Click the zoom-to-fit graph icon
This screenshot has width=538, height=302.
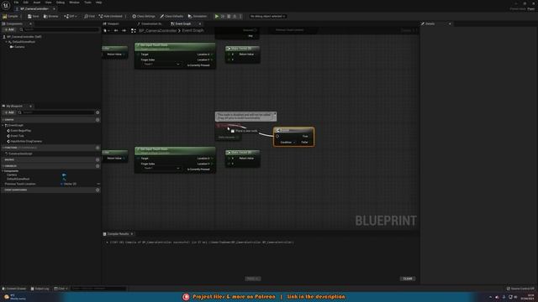pos(134,30)
